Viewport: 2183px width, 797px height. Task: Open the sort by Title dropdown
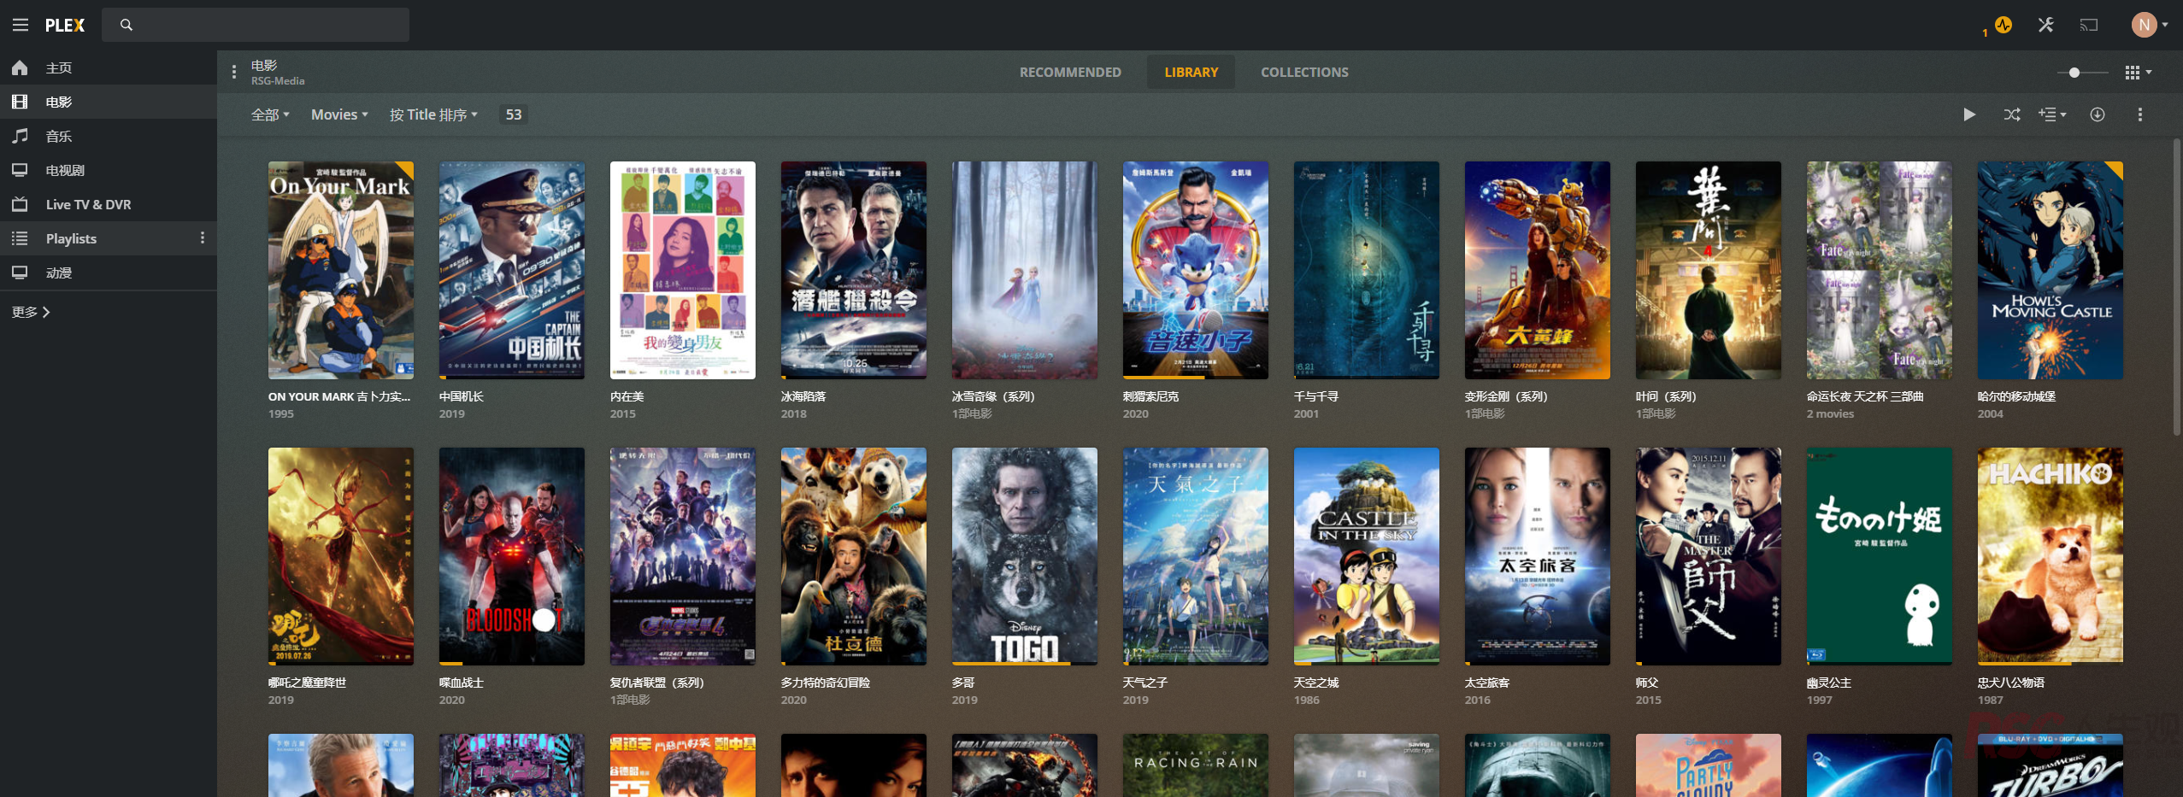click(433, 114)
